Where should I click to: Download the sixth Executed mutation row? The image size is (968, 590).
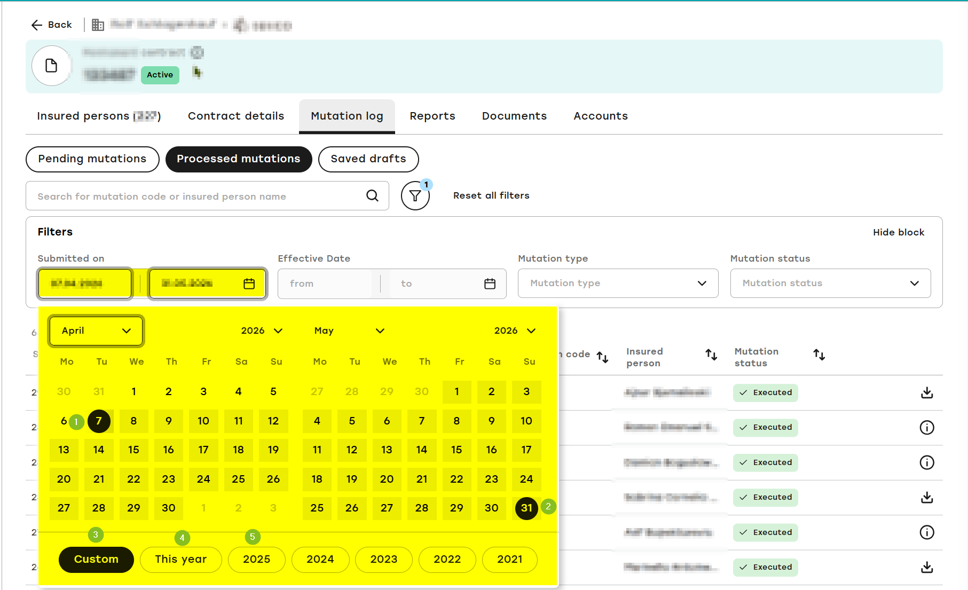[927, 567]
